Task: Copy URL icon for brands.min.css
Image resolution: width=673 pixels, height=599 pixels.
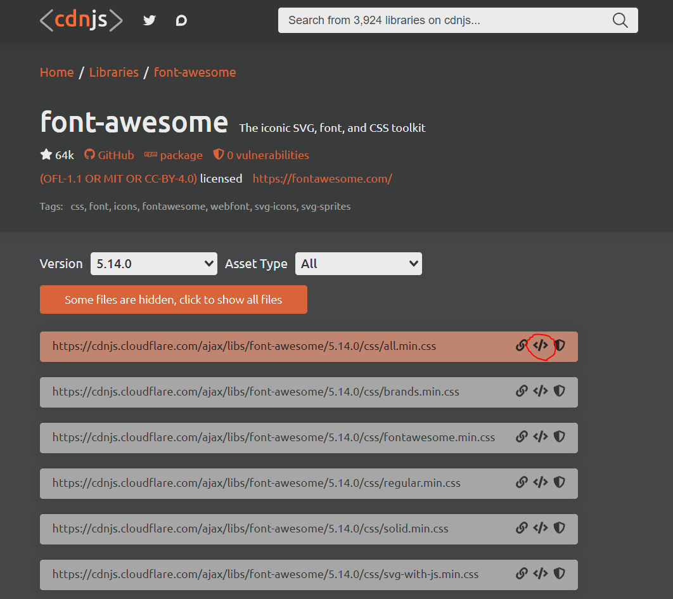Action: pyautogui.click(x=522, y=391)
